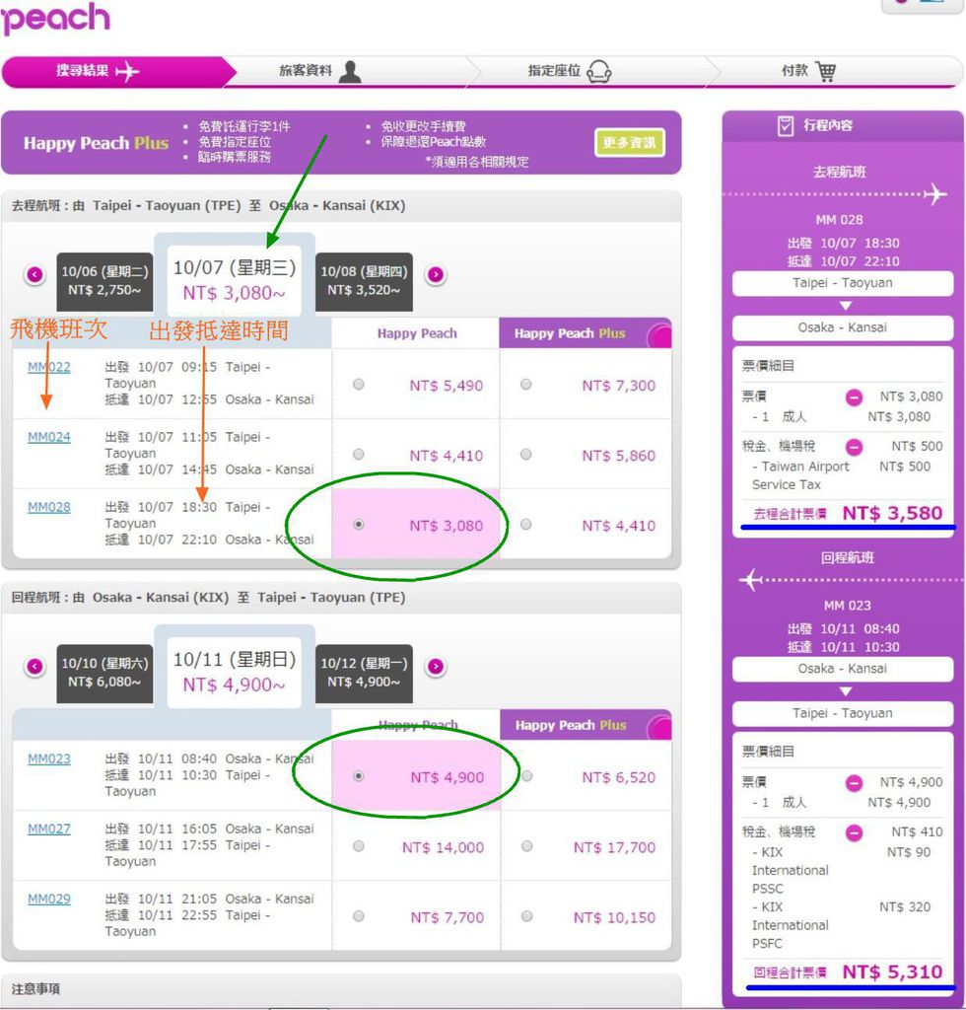Open the 付款 step
The width and height of the screenshot is (966, 1010).
click(x=835, y=71)
